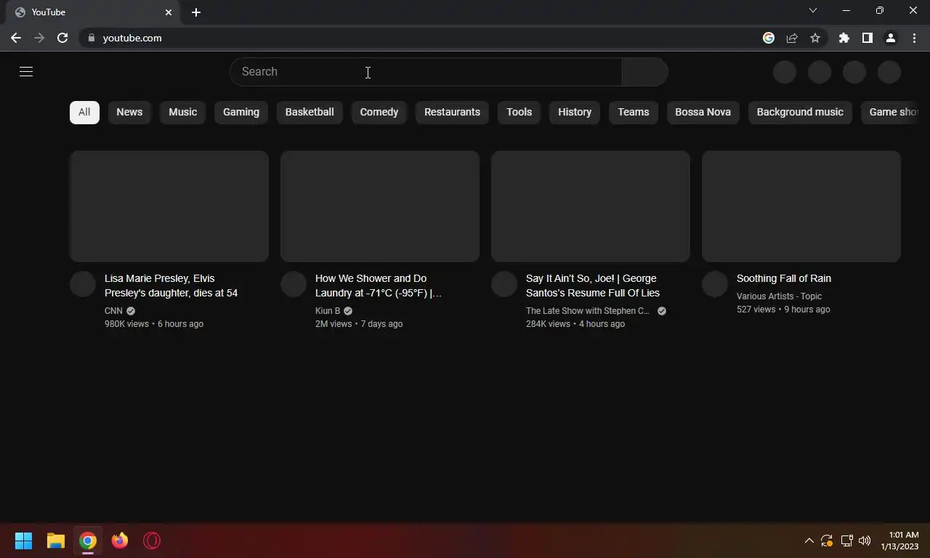The height and width of the screenshot is (558, 930).
Task: Click the sync icon in the system tray
Action: (x=827, y=541)
